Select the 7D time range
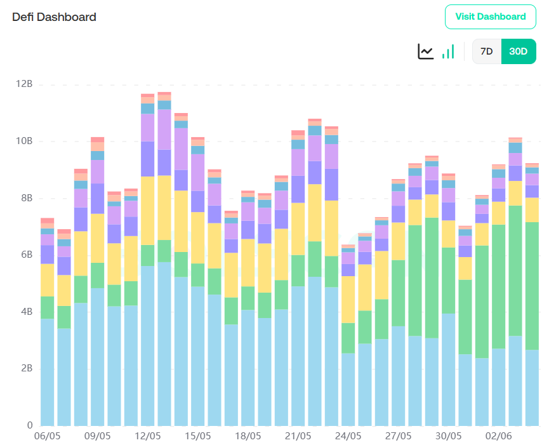 pos(487,51)
